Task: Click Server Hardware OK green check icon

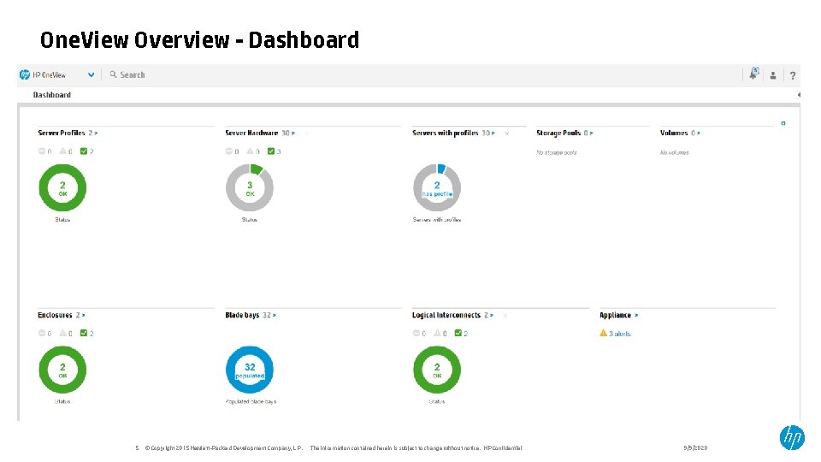Action: pos(271,151)
